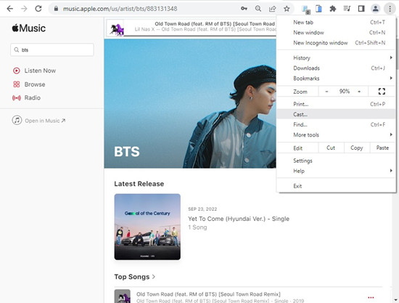Go to Radio section
The image size is (399, 303).
pyautogui.click(x=33, y=98)
